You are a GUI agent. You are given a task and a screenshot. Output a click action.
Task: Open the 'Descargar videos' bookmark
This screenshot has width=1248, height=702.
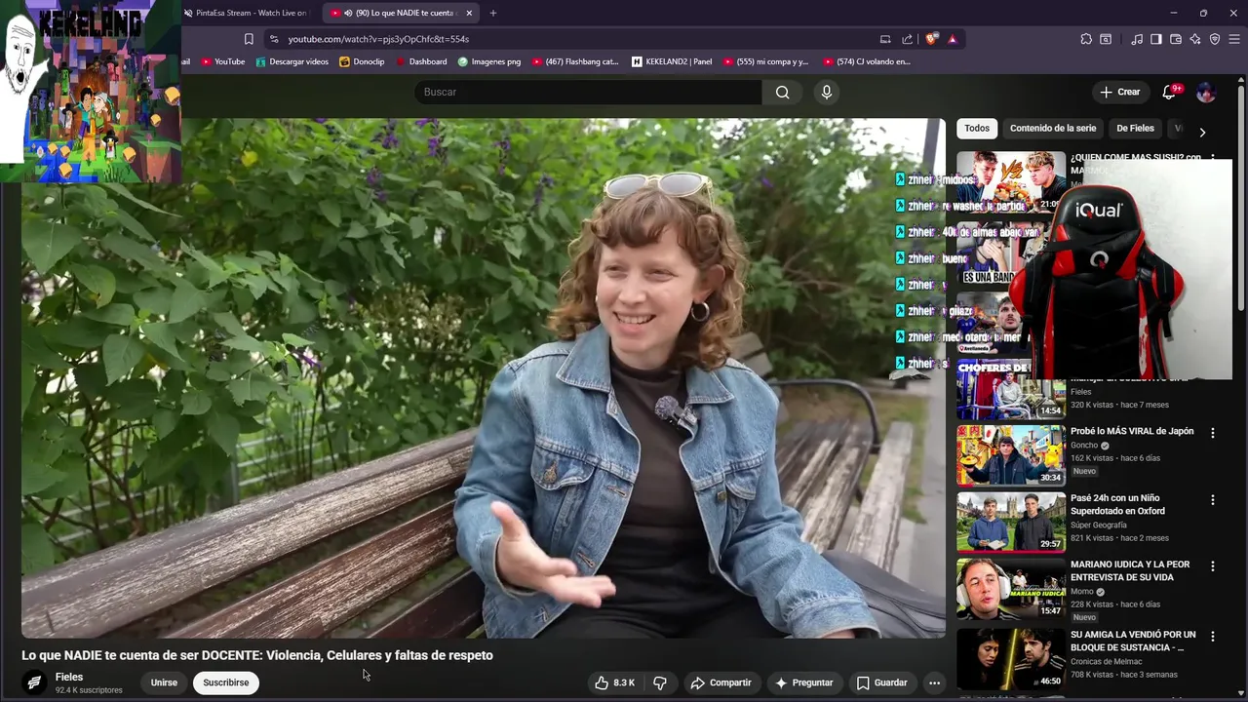292,61
